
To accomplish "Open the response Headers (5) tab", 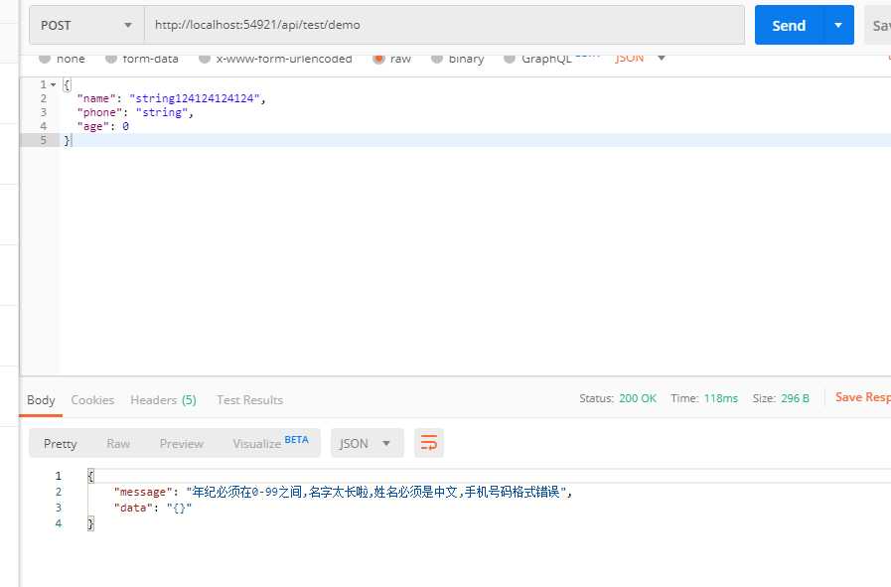I will (164, 400).
